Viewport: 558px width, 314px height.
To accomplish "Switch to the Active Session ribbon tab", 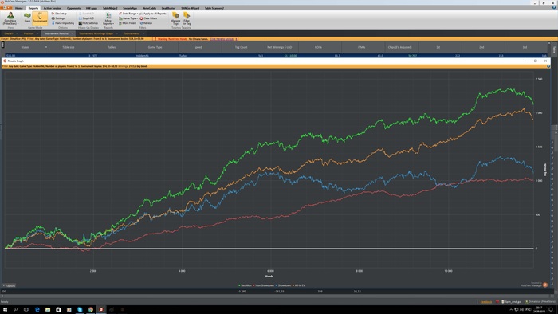I will (53, 8).
